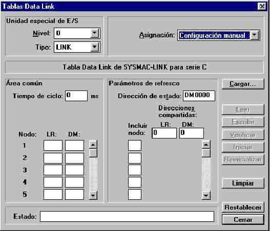
Task: Click the Escribir button
Action: [243, 122]
